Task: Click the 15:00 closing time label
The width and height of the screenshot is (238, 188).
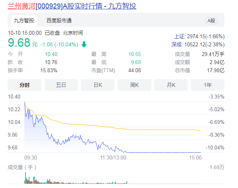Action: [195, 158]
